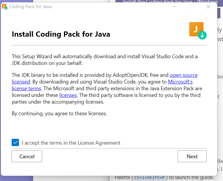The height and width of the screenshot is (181, 223).
Task: Click the 'By continuing, you agree' text
Action: point(59,113)
